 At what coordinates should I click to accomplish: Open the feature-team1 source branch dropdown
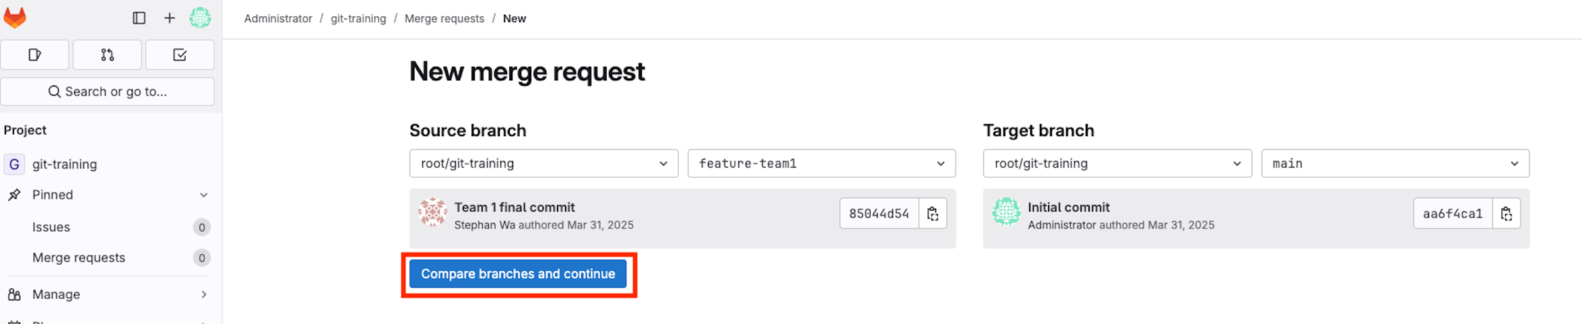[x=821, y=164]
